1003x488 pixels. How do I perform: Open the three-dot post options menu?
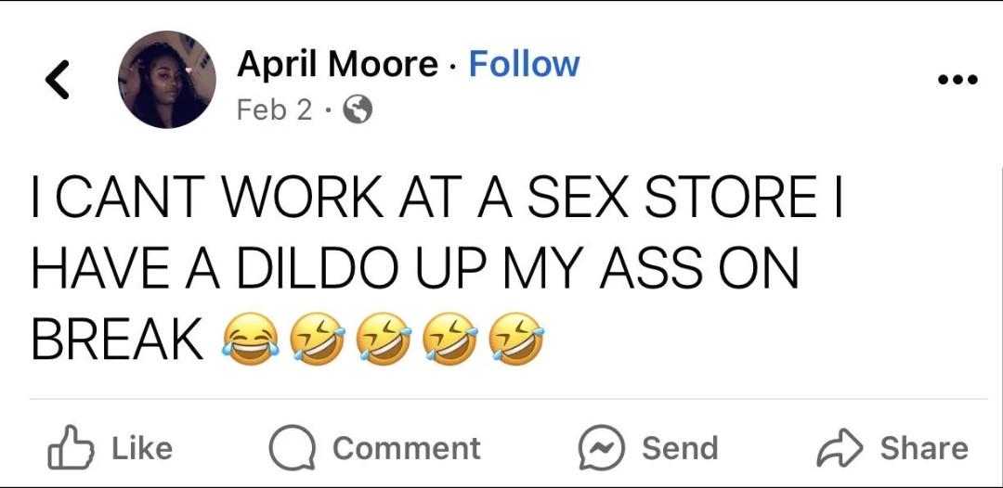tap(957, 80)
